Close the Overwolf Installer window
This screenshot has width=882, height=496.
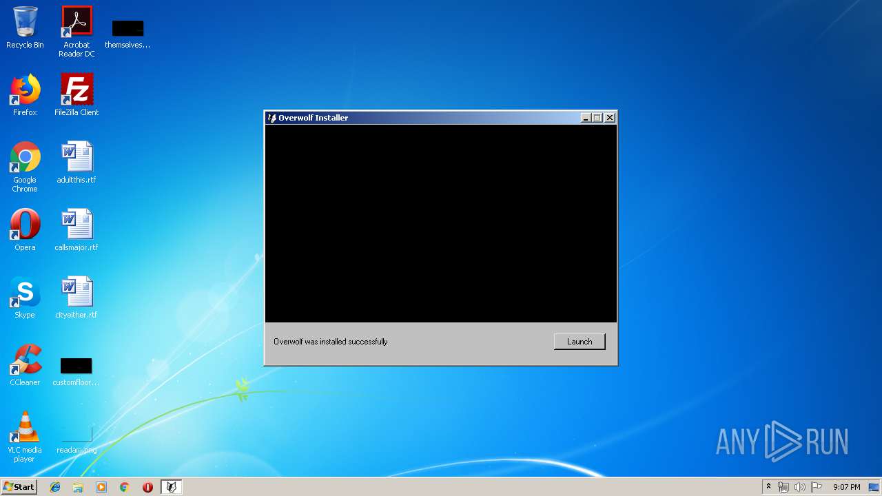[x=610, y=118]
